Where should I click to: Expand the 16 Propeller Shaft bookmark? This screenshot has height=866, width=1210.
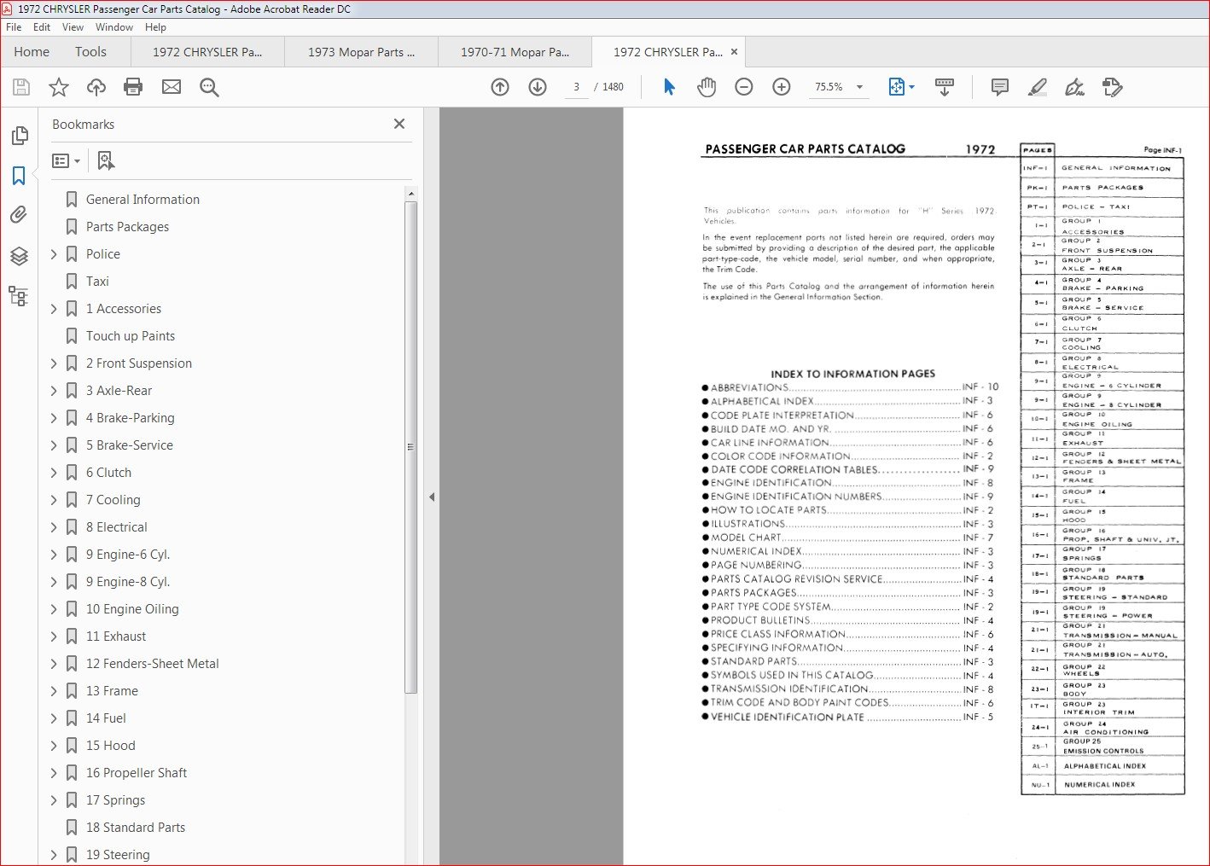pyautogui.click(x=54, y=773)
